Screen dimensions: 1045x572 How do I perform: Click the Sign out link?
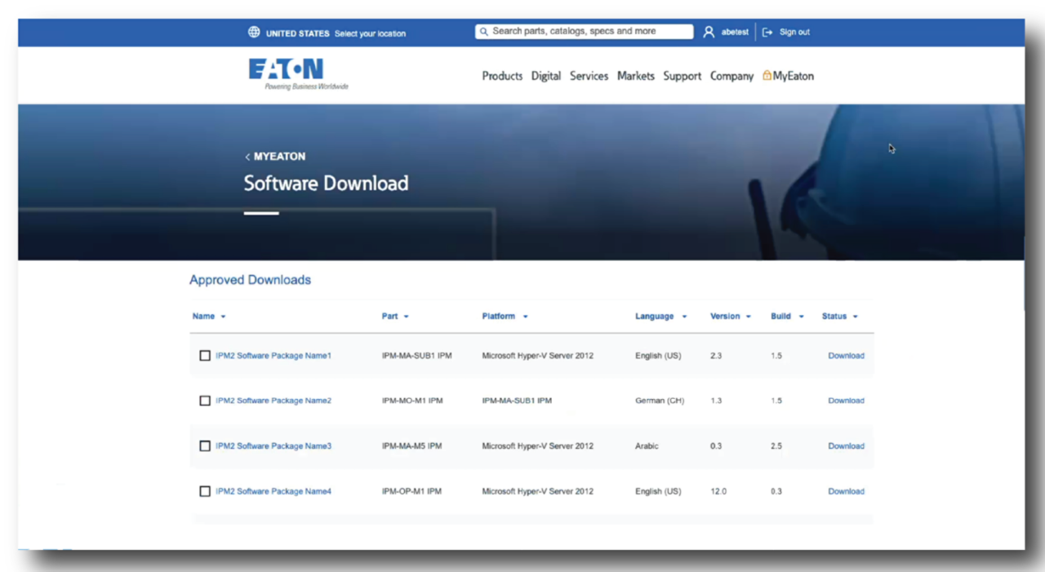pos(794,32)
